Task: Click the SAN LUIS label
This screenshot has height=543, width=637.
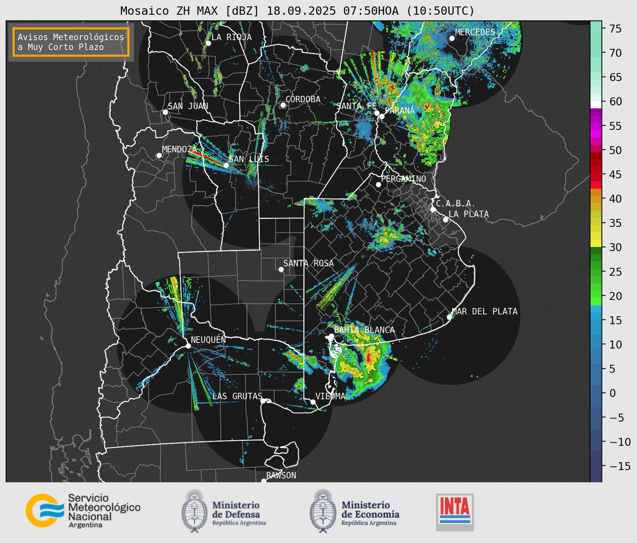Action: tap(249, 159)
